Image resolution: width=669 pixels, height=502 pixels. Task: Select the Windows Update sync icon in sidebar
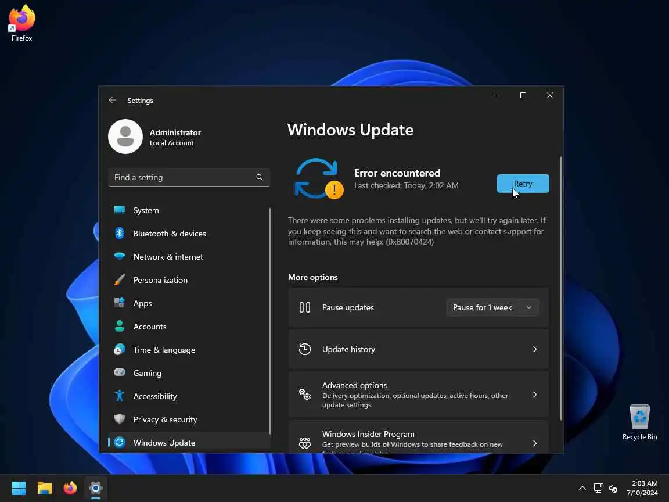[x=120, y=443]
